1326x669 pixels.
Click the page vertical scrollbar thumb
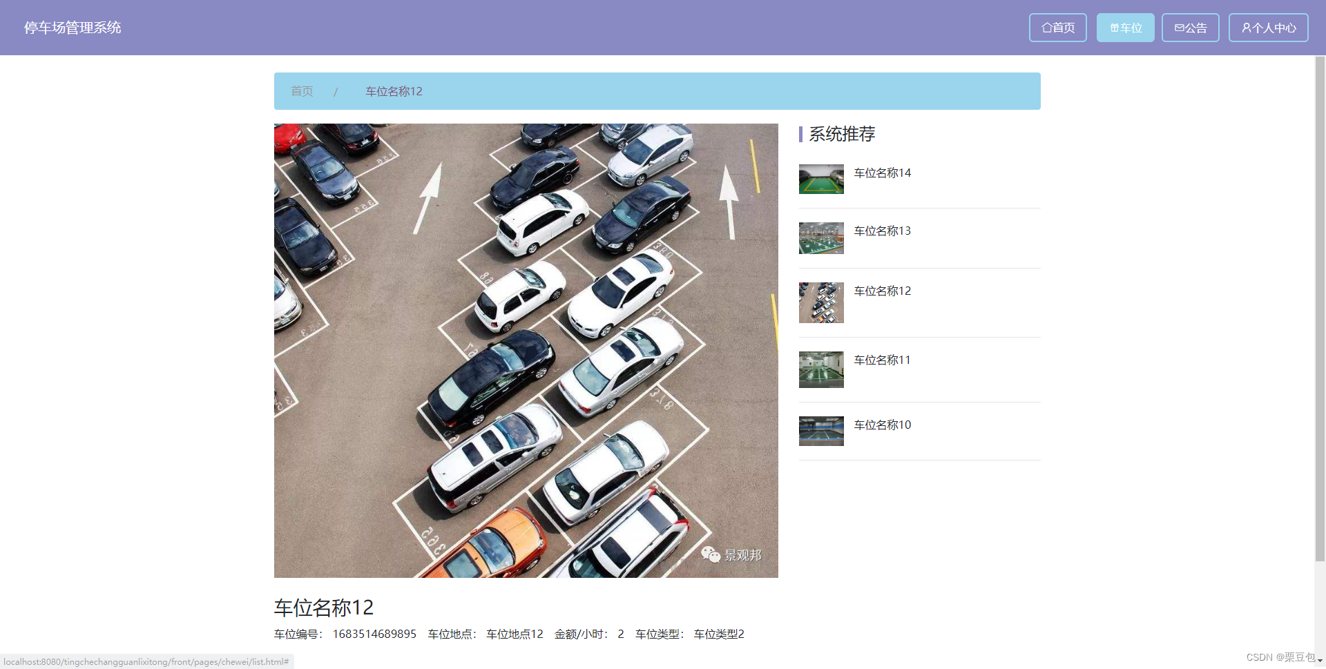click(1320, 309)
